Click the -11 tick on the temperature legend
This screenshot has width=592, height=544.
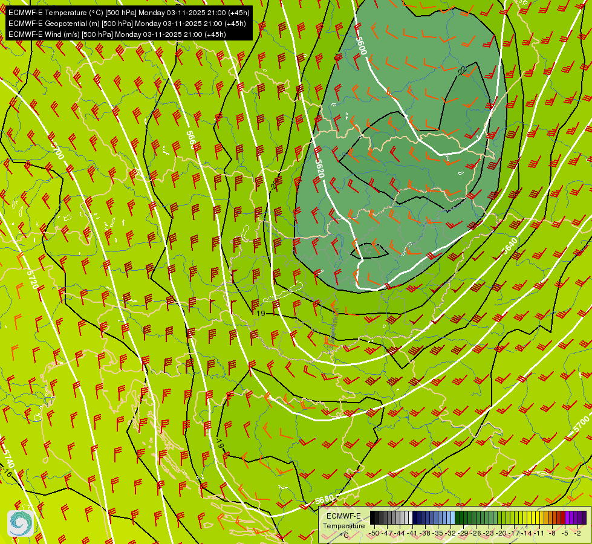(539, 533)
